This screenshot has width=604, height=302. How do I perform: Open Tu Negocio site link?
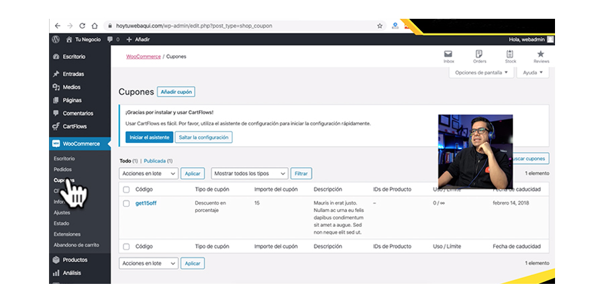pyautogui.click(x=84, y=40)
